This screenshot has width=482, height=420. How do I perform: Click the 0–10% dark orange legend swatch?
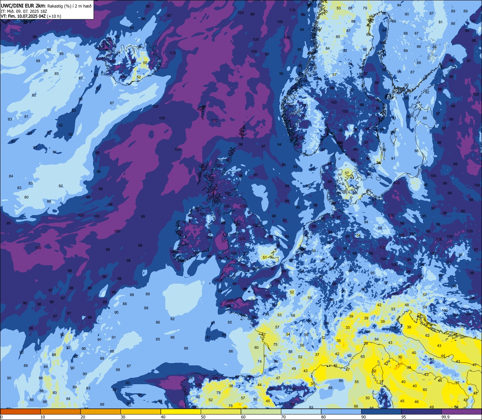[20, 411]
